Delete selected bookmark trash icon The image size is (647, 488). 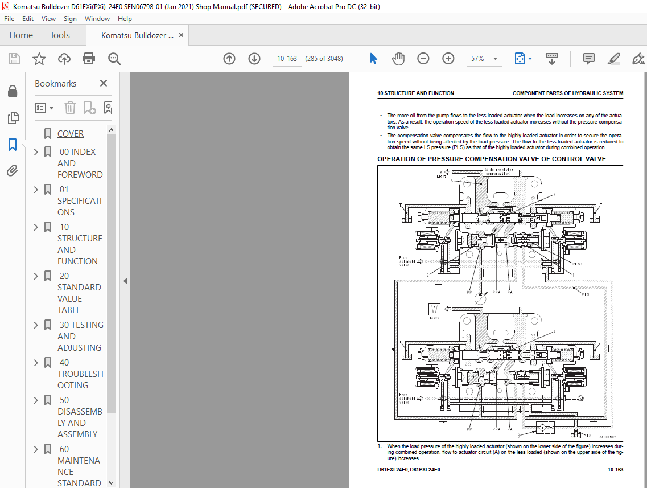click(x=70, y=108)
